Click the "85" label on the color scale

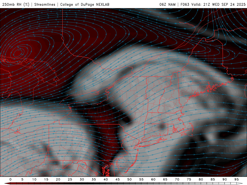(x=213, y=179)
